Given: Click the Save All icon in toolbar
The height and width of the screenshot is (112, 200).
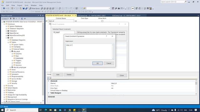Looking at the screenshot, I should 26,8.
